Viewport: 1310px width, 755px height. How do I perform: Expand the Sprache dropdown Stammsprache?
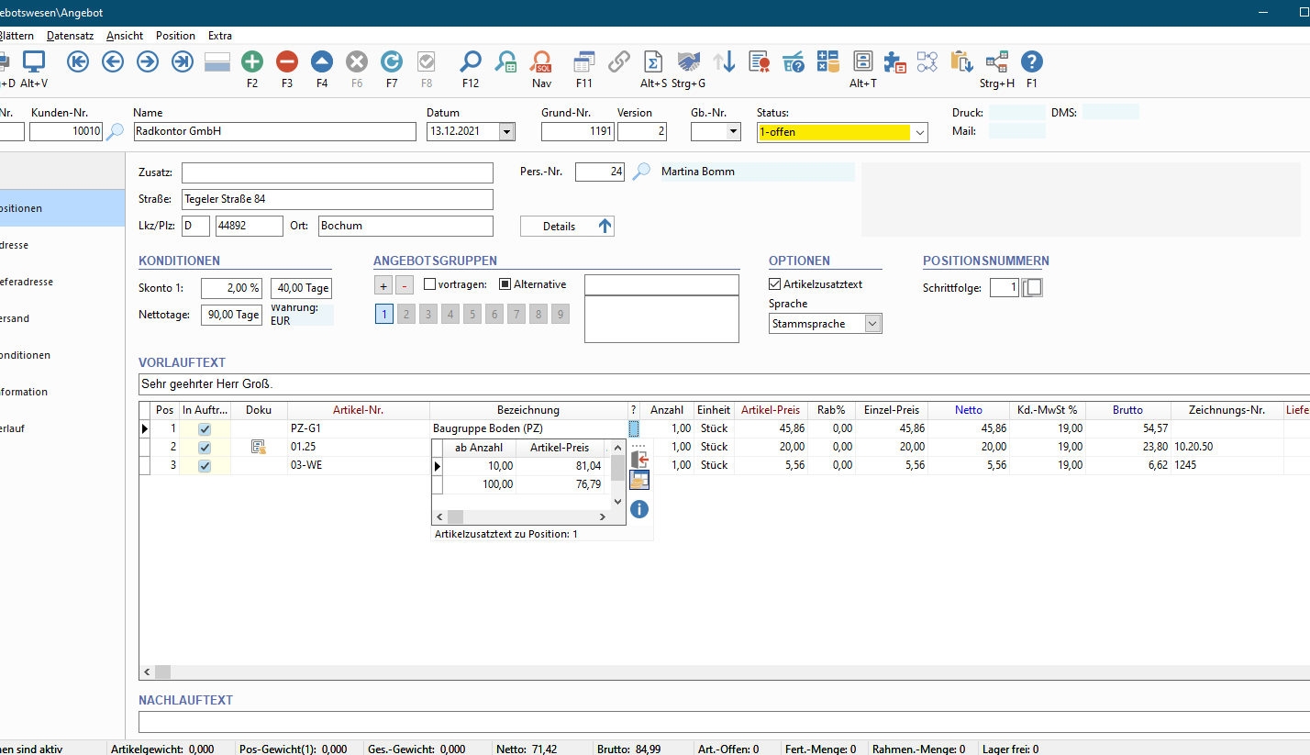tap(872, 324)
